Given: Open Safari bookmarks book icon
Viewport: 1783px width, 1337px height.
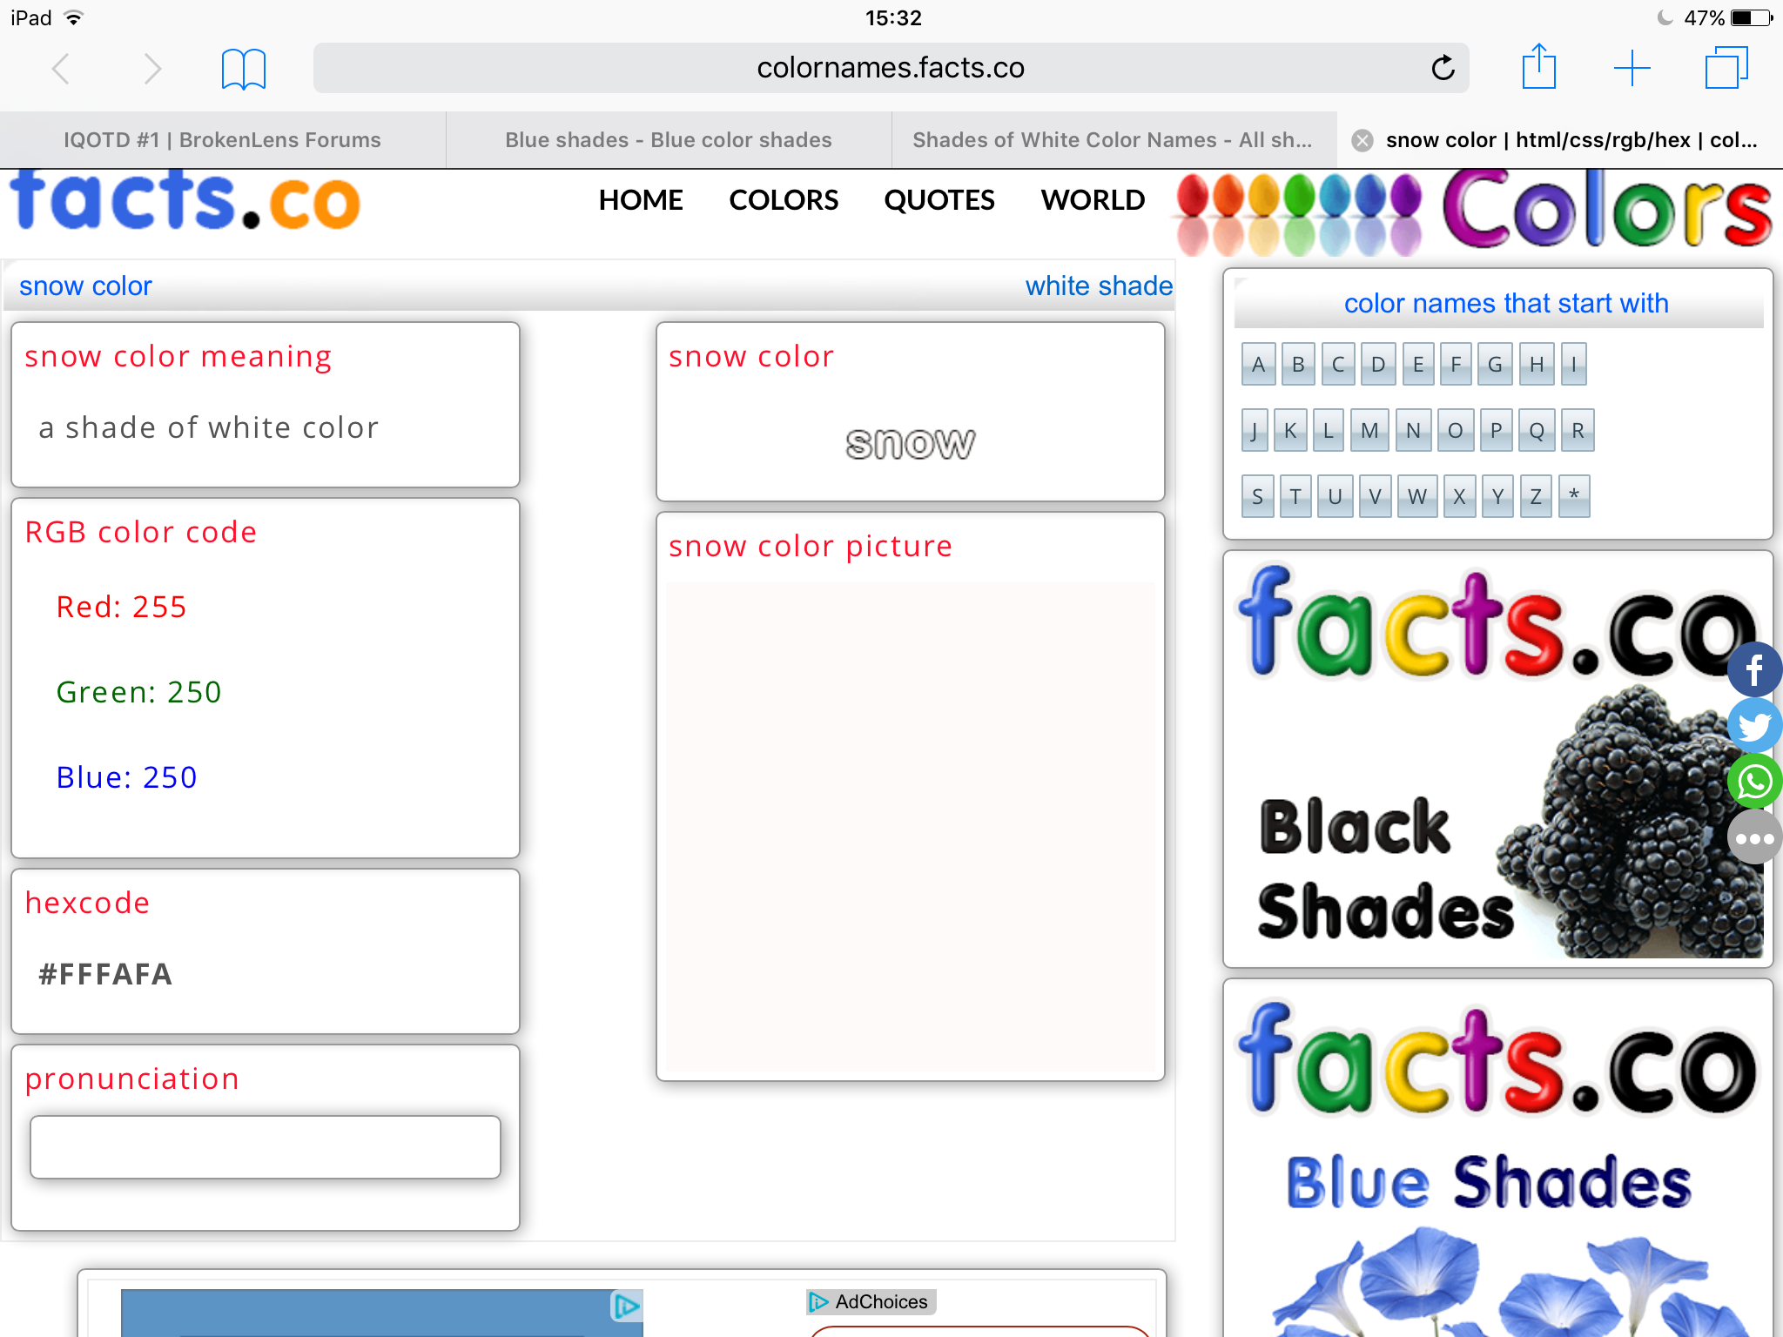Looking at the screenshot, I should tap(243, 68).
